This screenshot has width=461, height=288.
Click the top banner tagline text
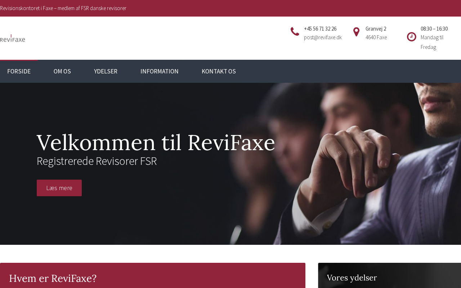[63, 8]
